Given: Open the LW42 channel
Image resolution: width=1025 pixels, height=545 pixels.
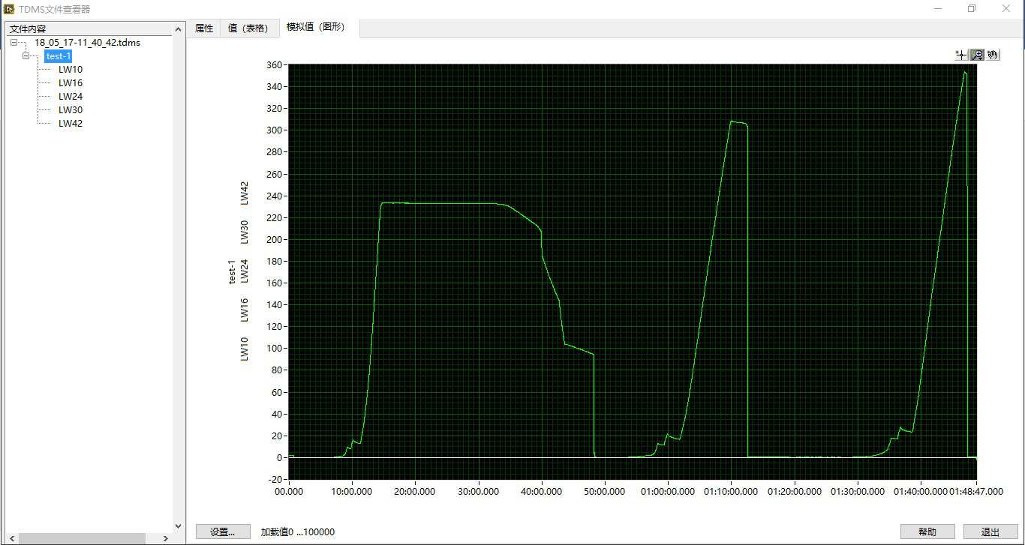Looking at the screenshot, I should (71, 124).
